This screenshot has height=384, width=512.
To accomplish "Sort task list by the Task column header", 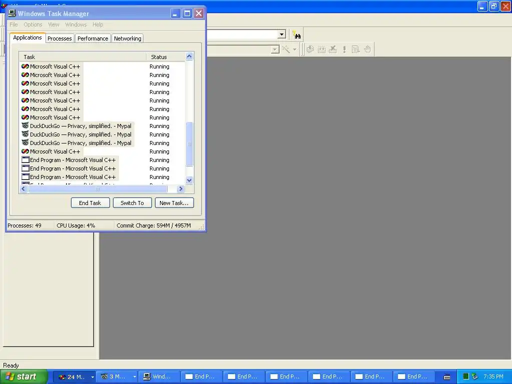I will (x=82, y=57).
